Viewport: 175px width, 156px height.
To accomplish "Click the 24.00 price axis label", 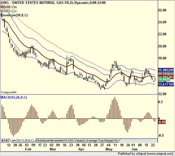I will click(x=162, y=22).
